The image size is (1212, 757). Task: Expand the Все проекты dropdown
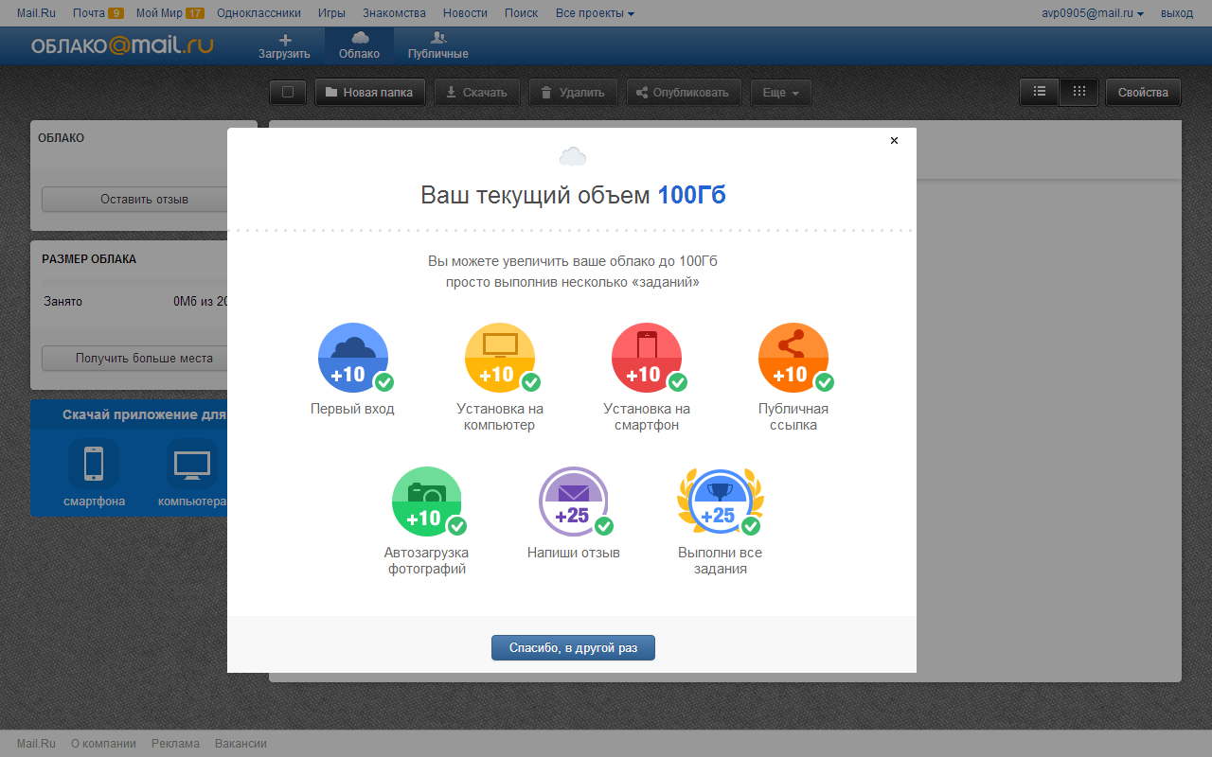595,13
